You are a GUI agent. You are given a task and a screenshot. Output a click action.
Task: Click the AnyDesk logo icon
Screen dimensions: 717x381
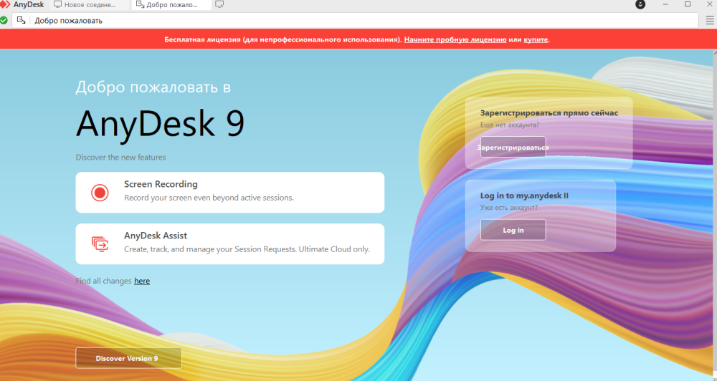click(x=5, y=4)
